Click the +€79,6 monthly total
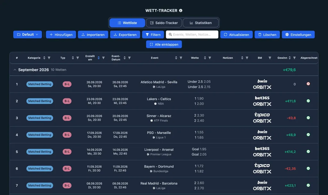 (x=289, y=70)
